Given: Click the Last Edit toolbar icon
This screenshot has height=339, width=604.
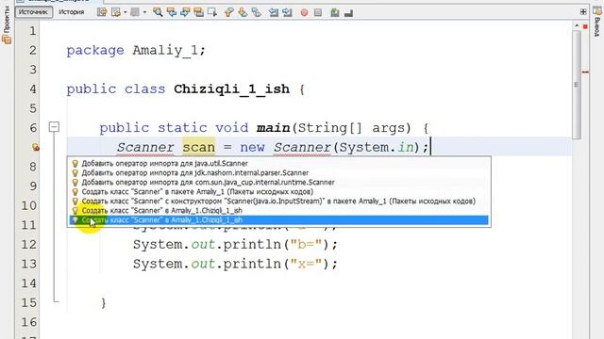Looking at the screenshot, I should (102, 12).
